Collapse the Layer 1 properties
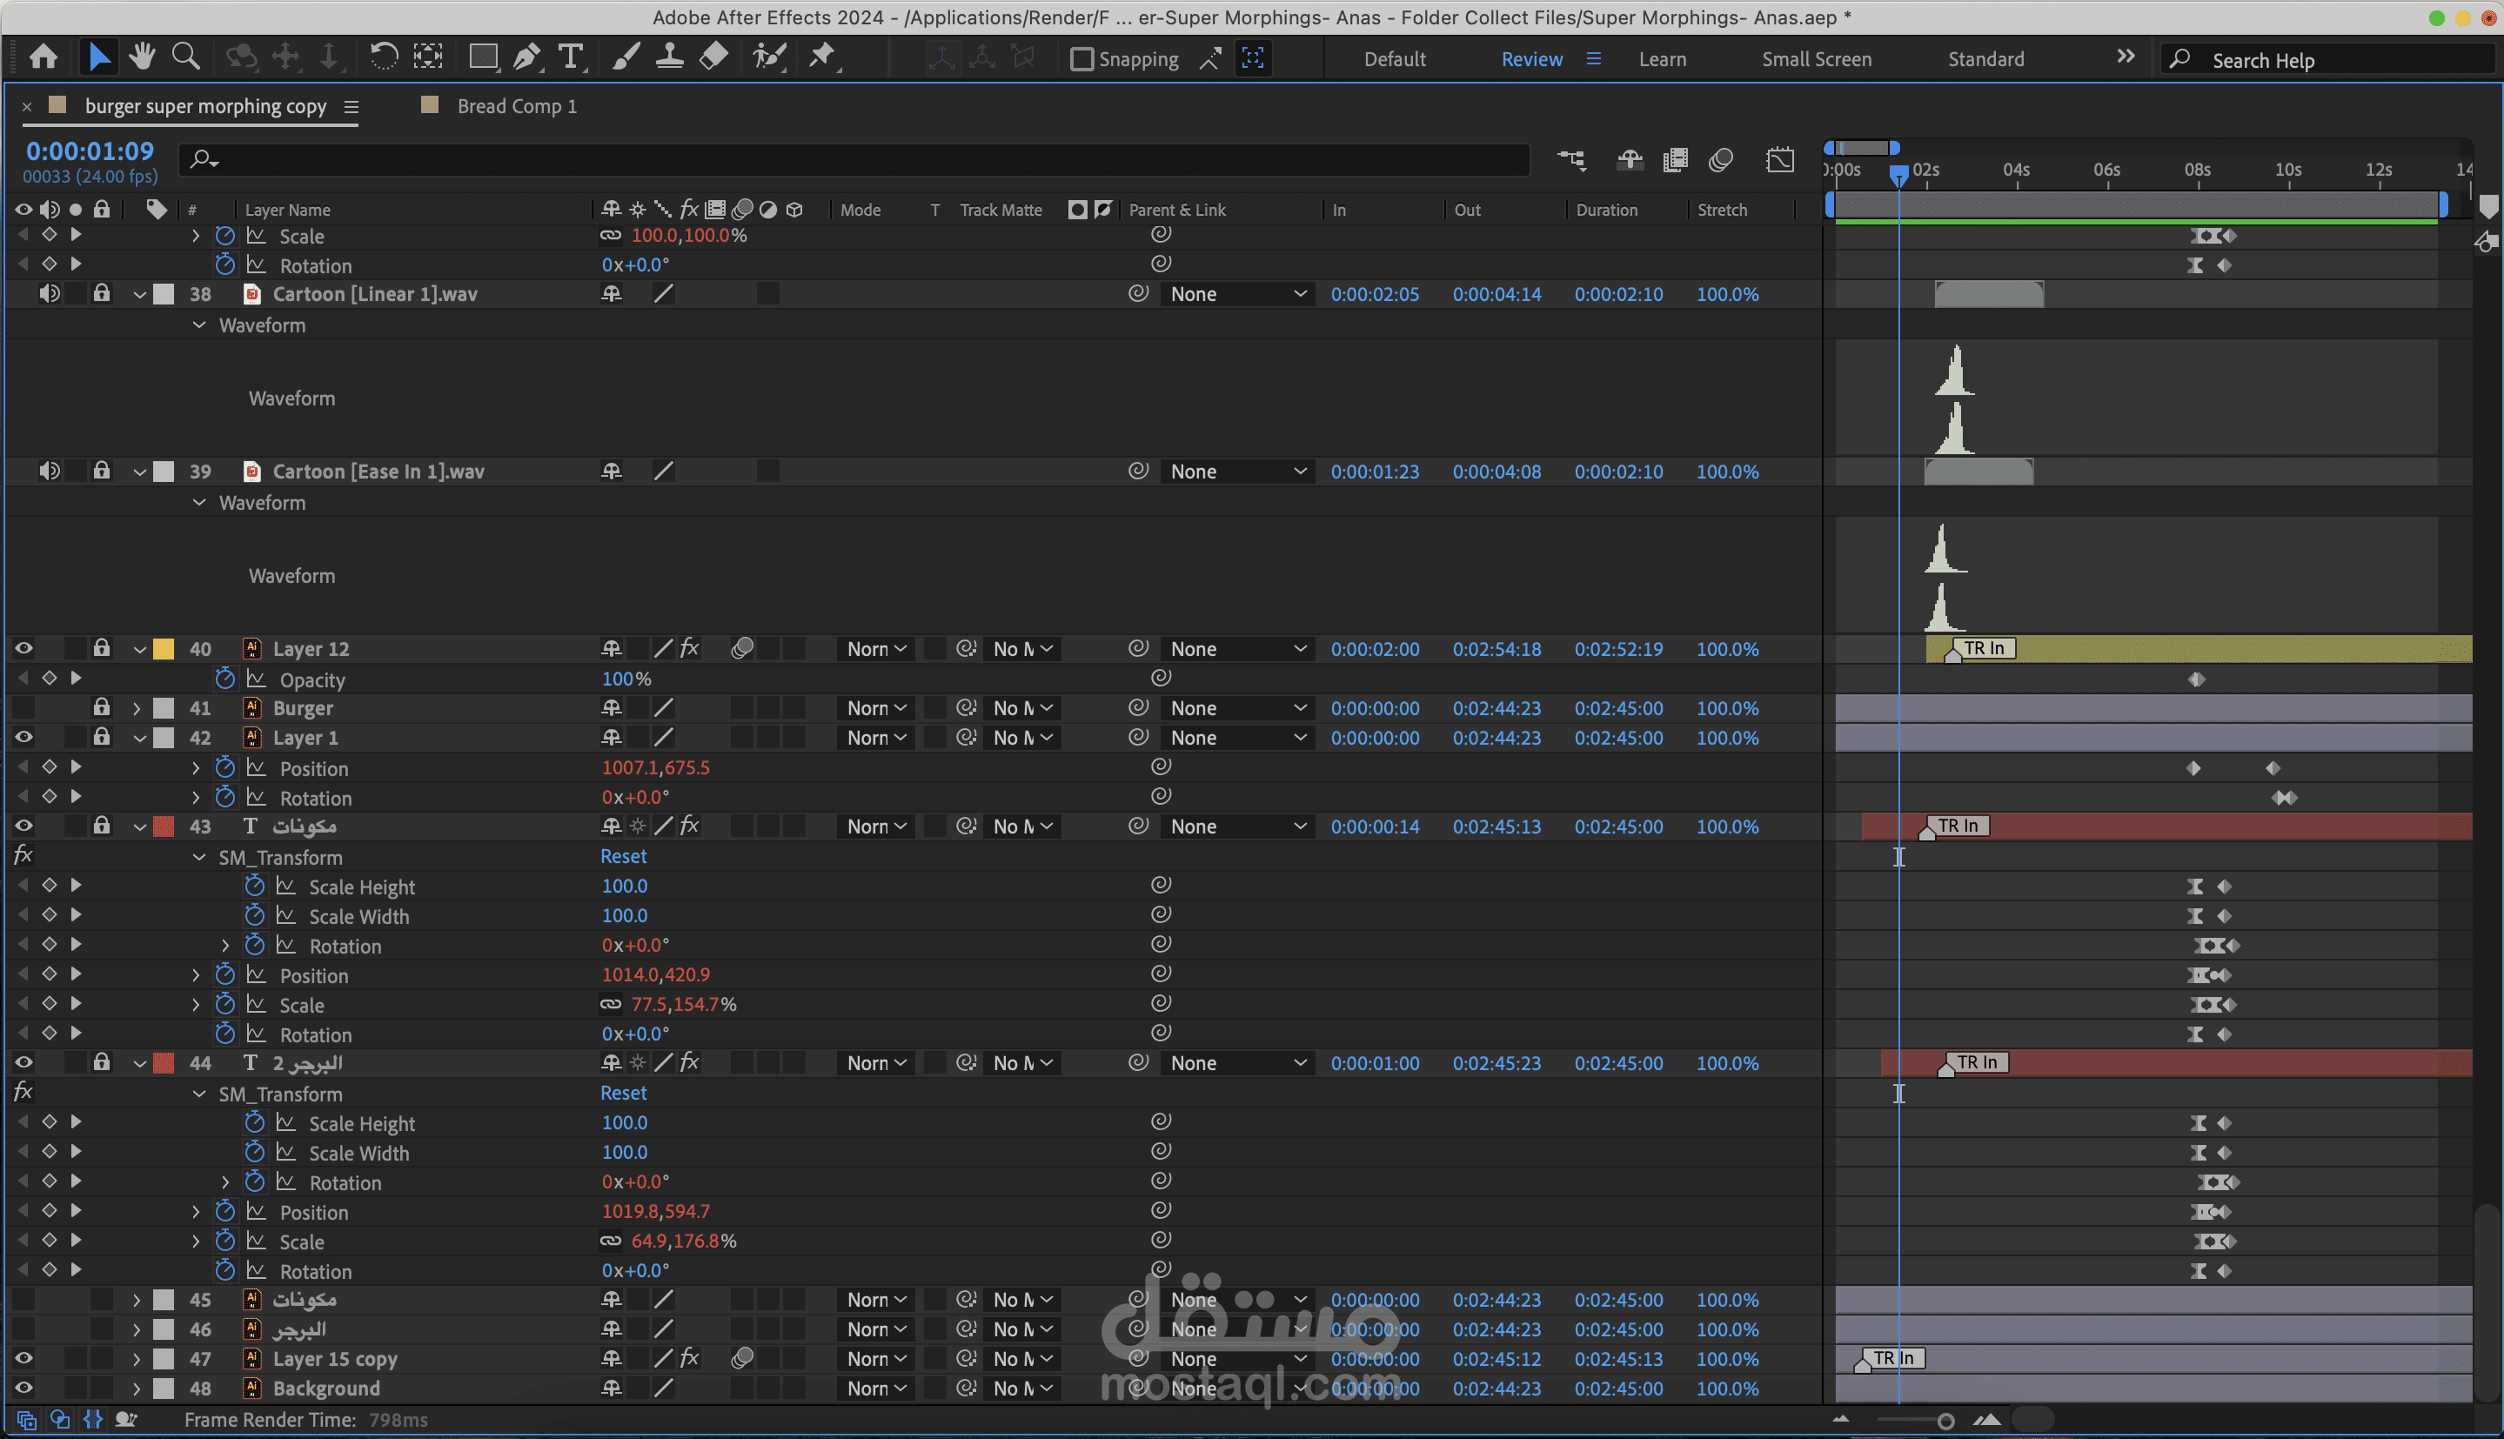This screenshot has height=1439, width=2504. [x=139, y=739]
